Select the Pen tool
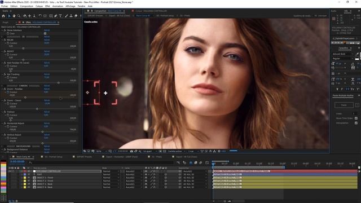Viewport: 361px width, 203px height. tap(55, 16)
